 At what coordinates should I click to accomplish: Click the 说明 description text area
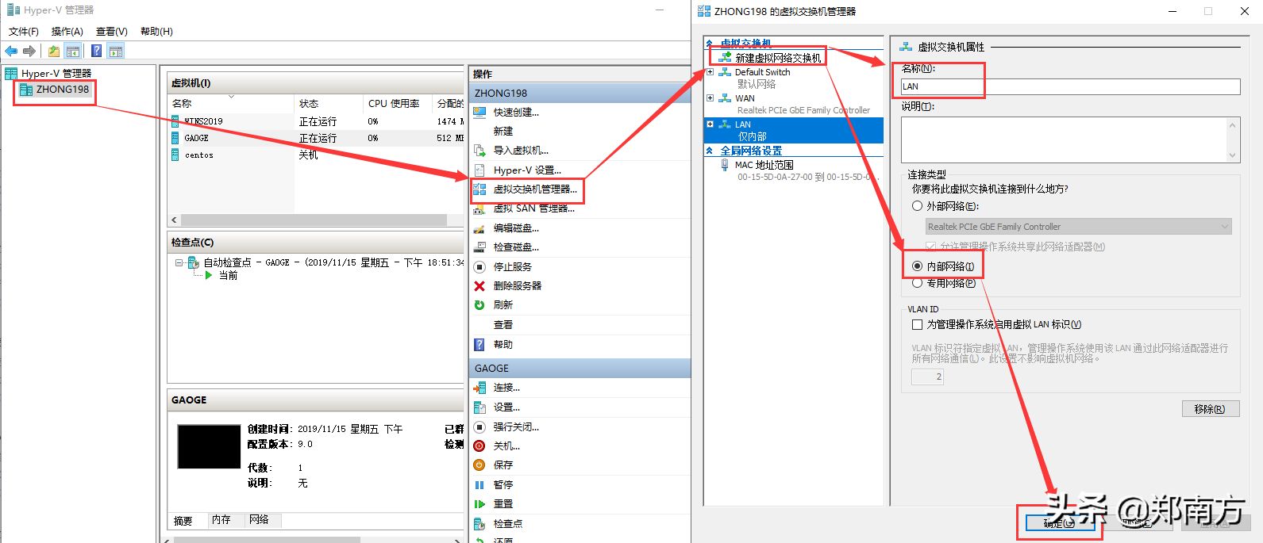point(1070,140)
